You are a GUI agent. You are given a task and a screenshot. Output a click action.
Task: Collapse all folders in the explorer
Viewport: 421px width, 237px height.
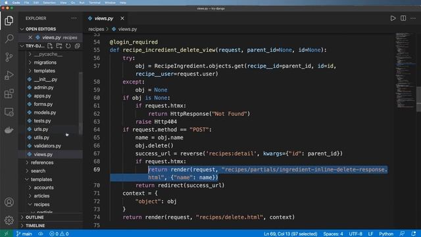click(x=78, y=46)
